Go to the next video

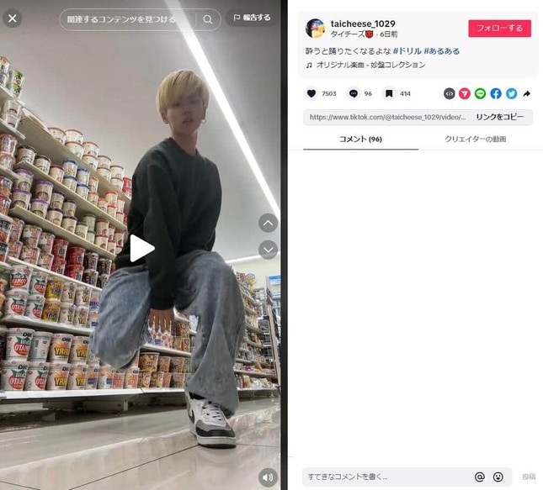pos(268,250)
